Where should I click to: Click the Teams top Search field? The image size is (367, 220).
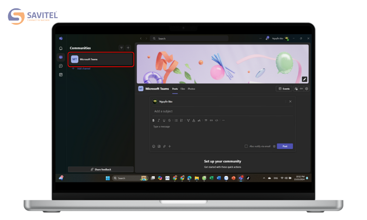pos(189,38)
